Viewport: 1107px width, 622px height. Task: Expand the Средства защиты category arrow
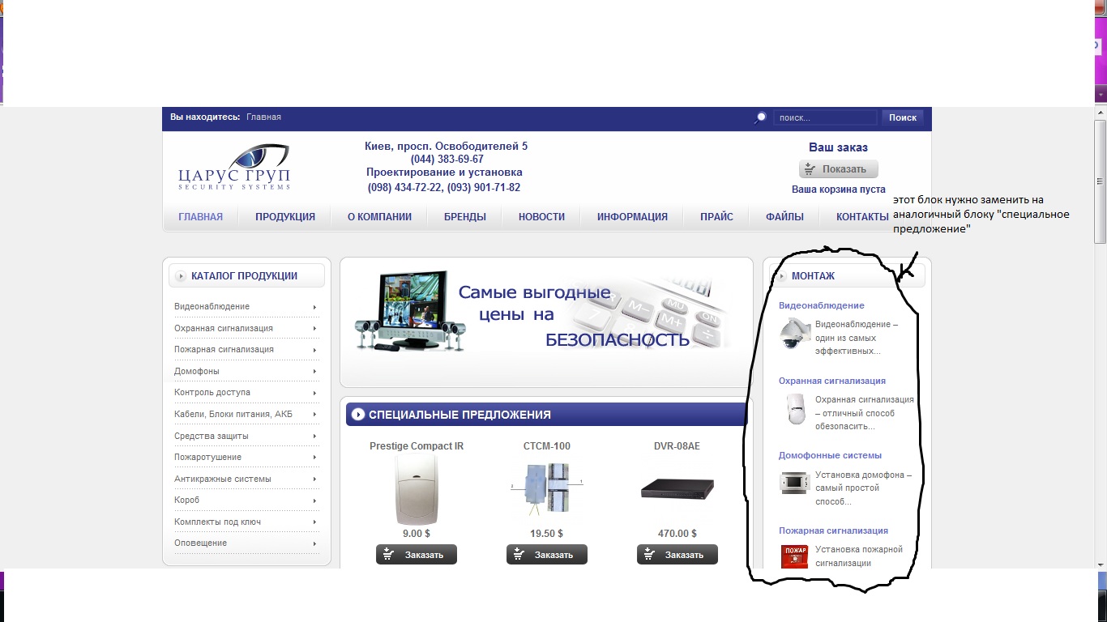tap(314, 437)
